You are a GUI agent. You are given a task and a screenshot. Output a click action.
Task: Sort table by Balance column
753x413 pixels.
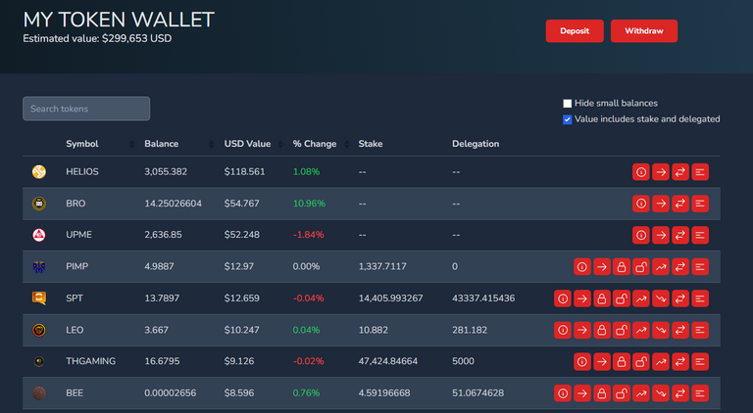(x=161, y=144)
